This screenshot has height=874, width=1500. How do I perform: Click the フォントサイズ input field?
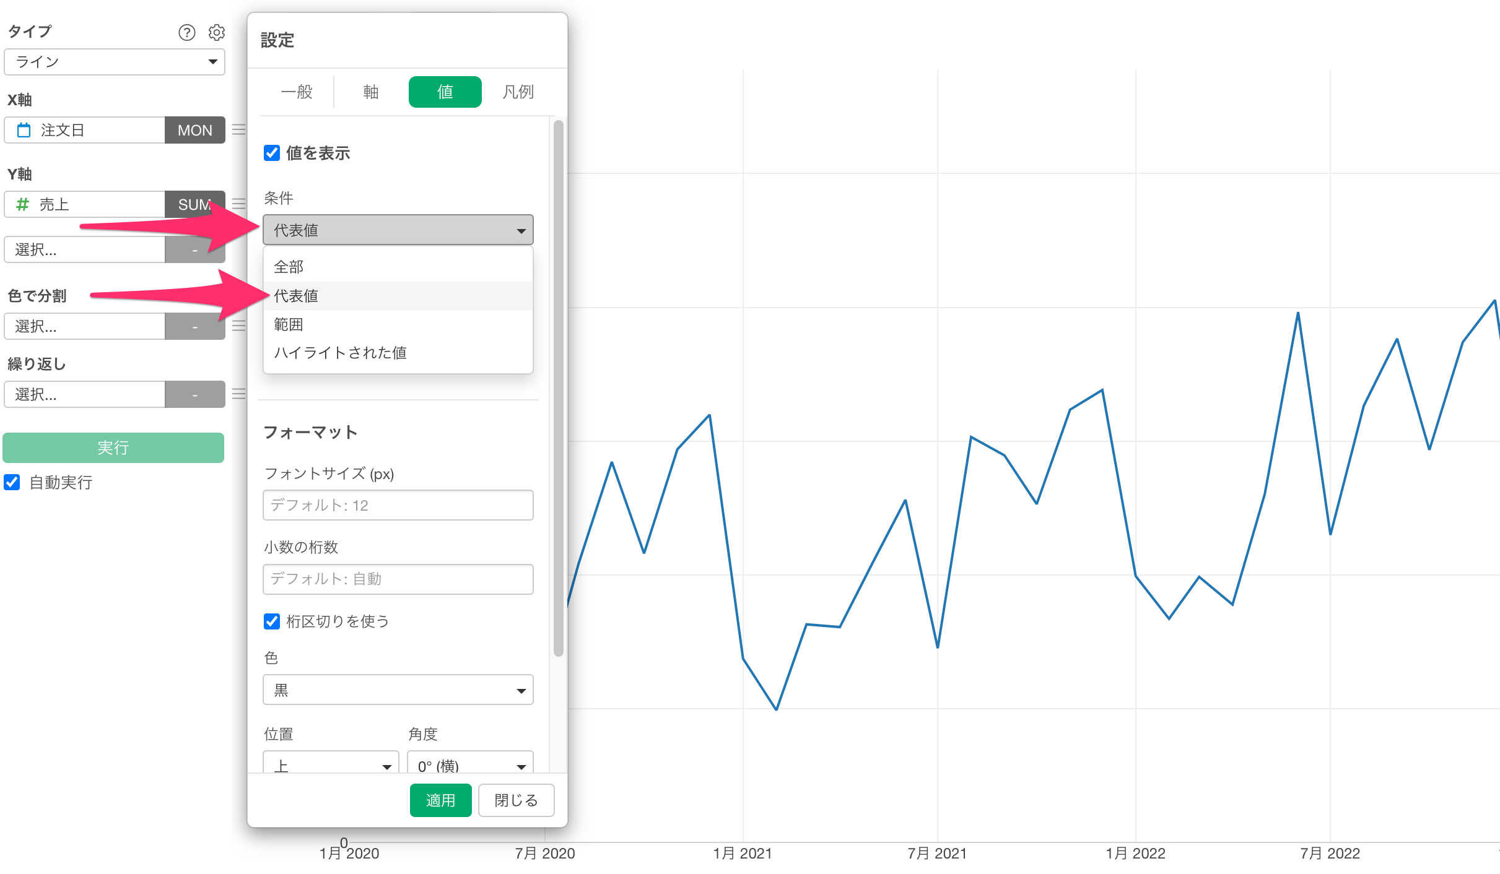pos(398,505)
